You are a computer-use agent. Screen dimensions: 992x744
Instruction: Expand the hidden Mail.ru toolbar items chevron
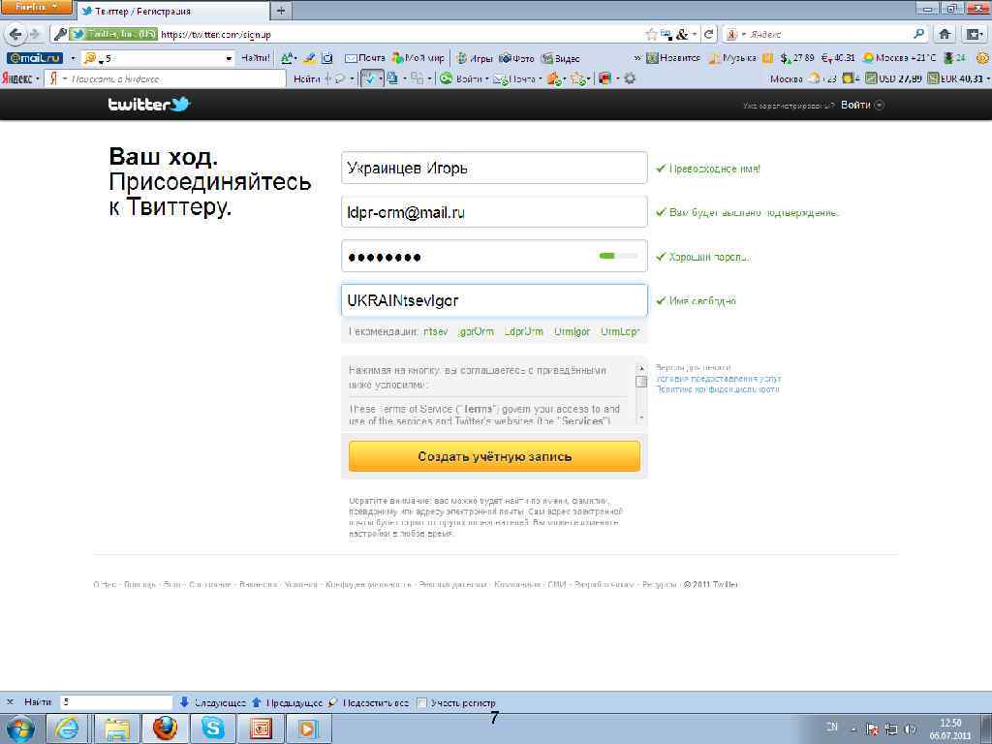coord(637,58)
